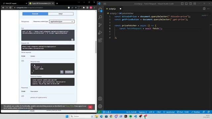The width and height of the screenshot is (212, 119).
Task: Open the Accounts menu in VS Code
Action: [x=100, y=99]
